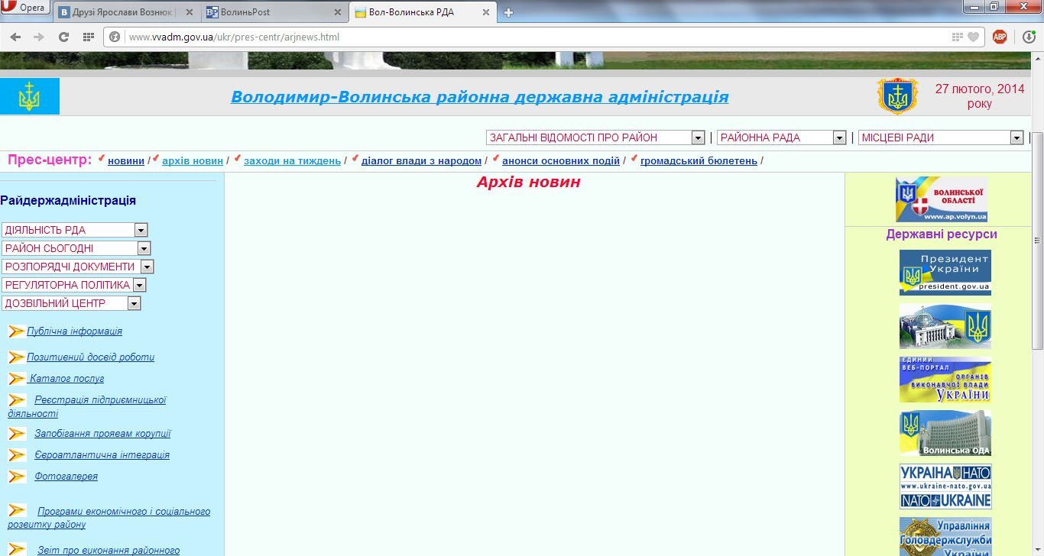Screen dimensions: 1044x556
Task: Click the trident flag logo at header left
Action: pyautogui.click(x=29, y=97)
